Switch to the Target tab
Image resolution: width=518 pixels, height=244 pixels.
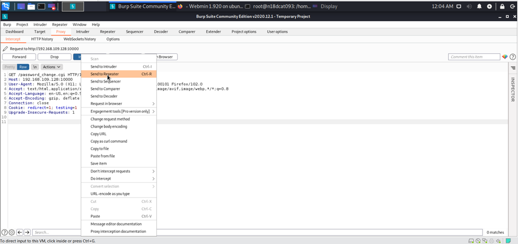tap(40, 32)
